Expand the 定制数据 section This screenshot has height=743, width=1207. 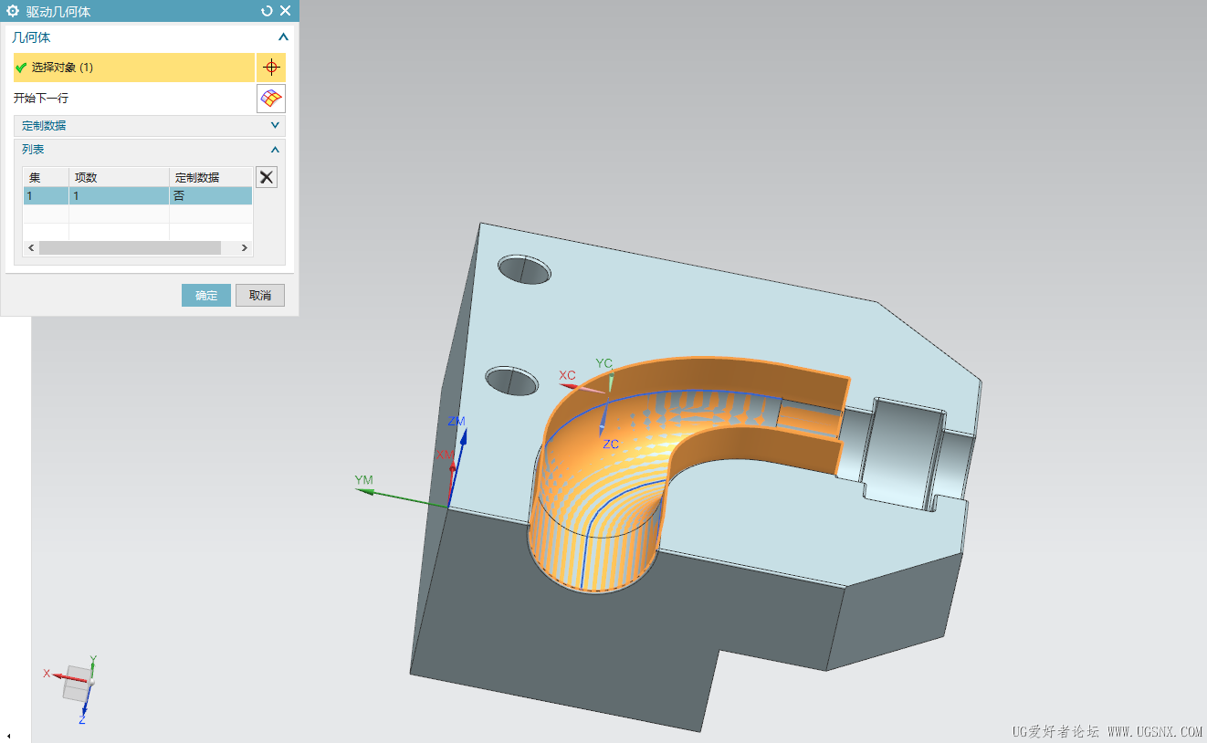pyautogui.click(x=275, y=126)
